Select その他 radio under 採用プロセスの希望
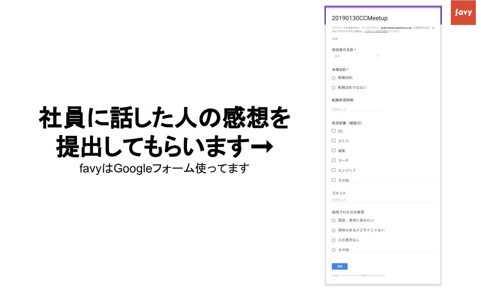The width and height of the screenshot is (481, 300). [334, 250]
